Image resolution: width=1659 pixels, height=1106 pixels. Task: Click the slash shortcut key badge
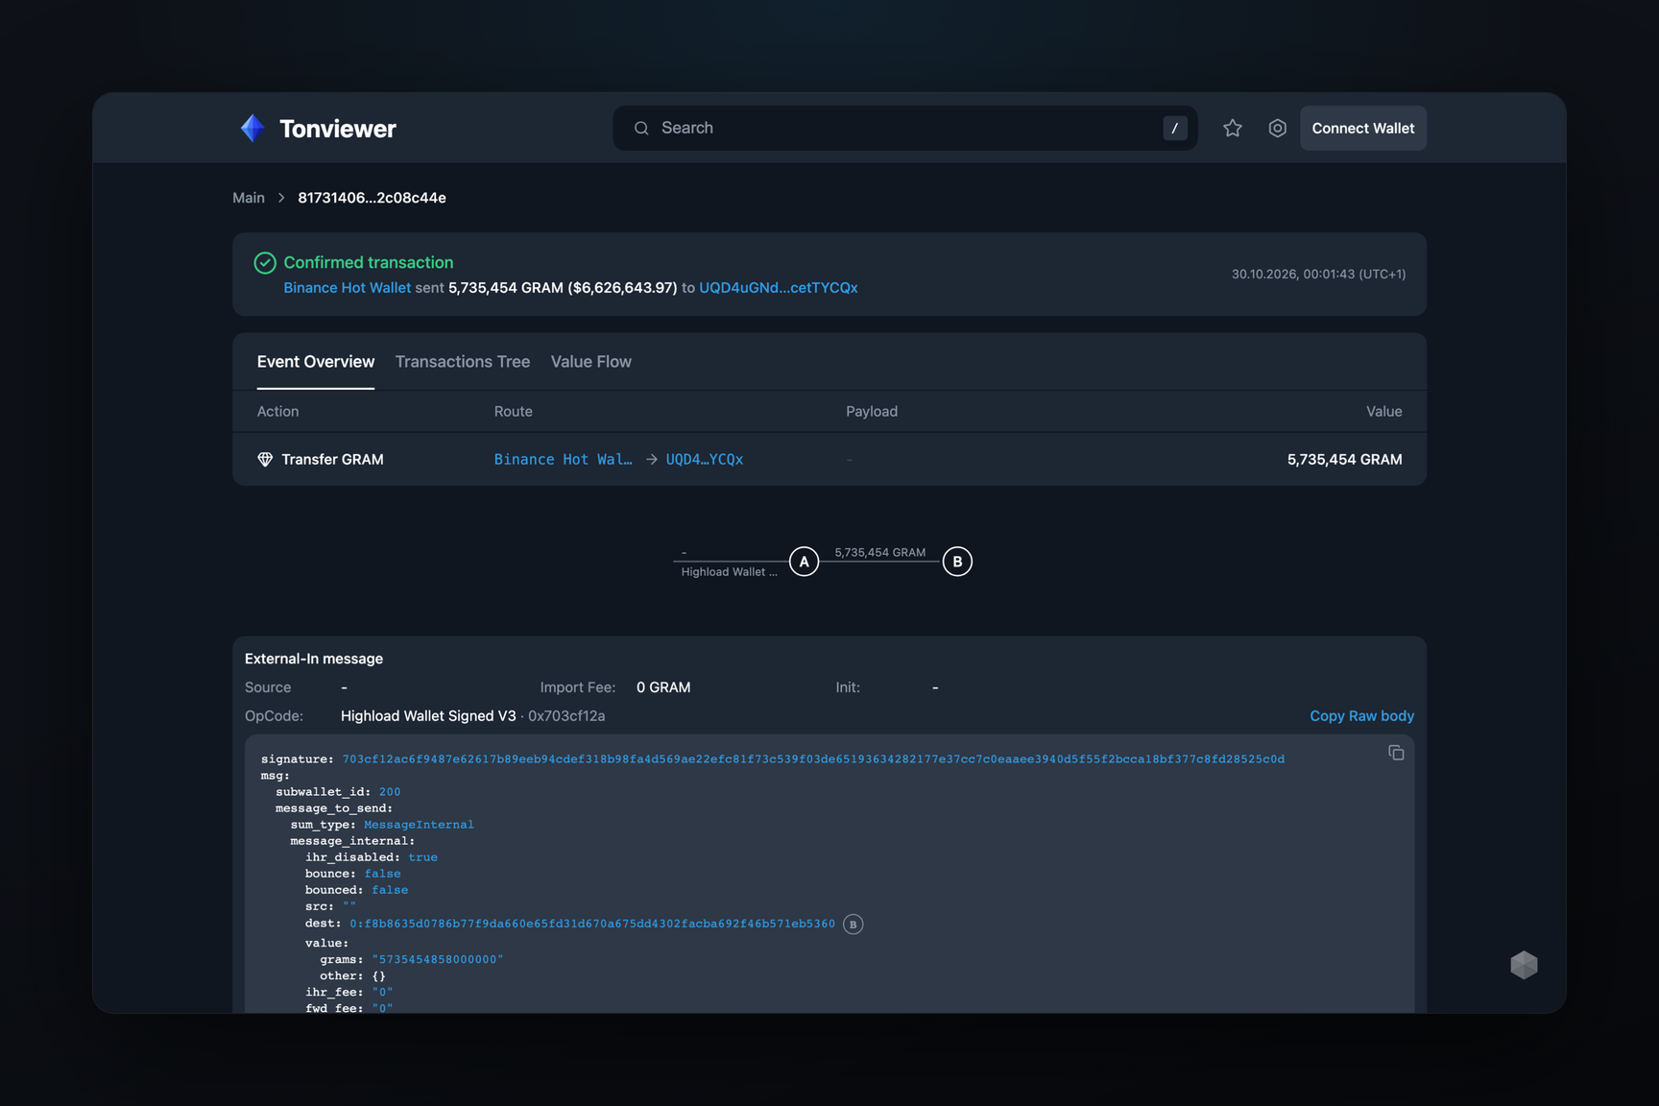pos(1174,128)
